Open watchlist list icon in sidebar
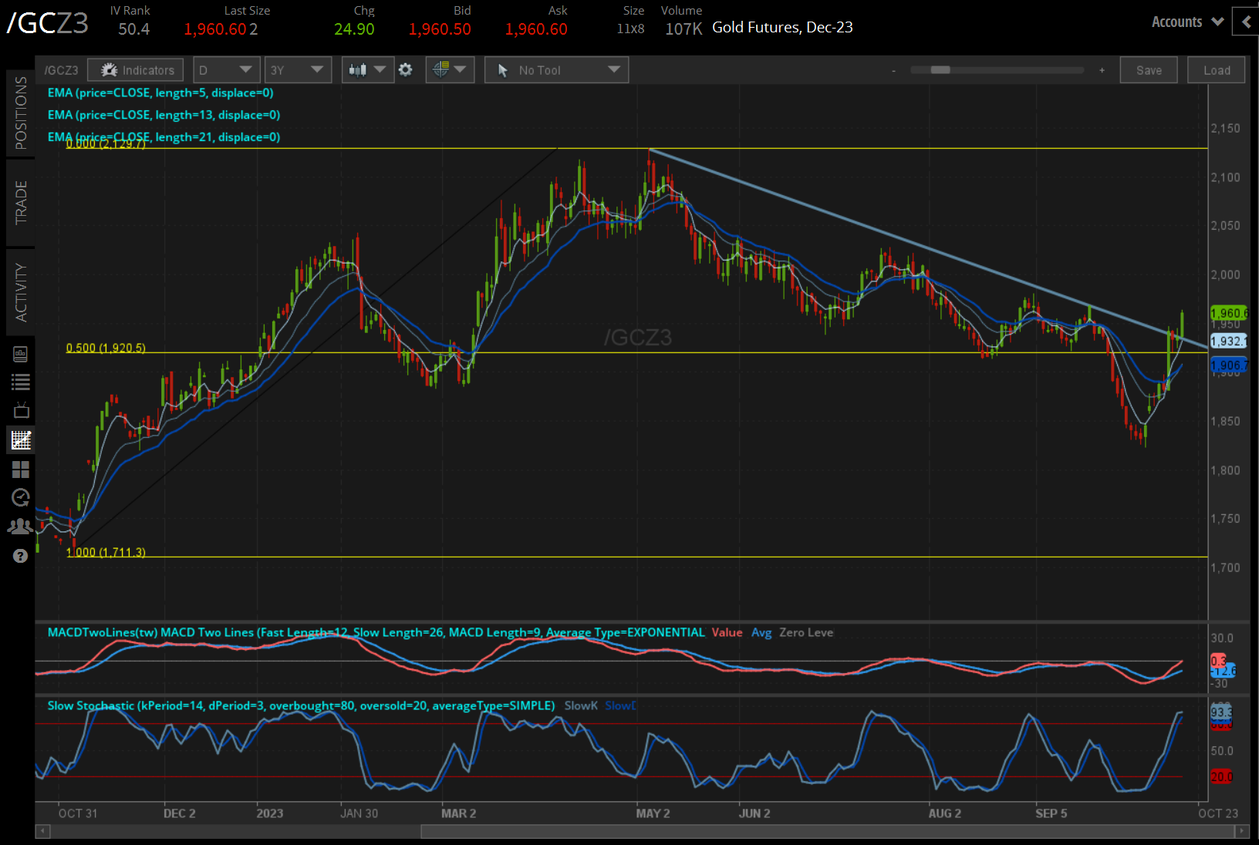Image resolution: width=1259 pixels, height=845 pixels. (x=21, y=382)
